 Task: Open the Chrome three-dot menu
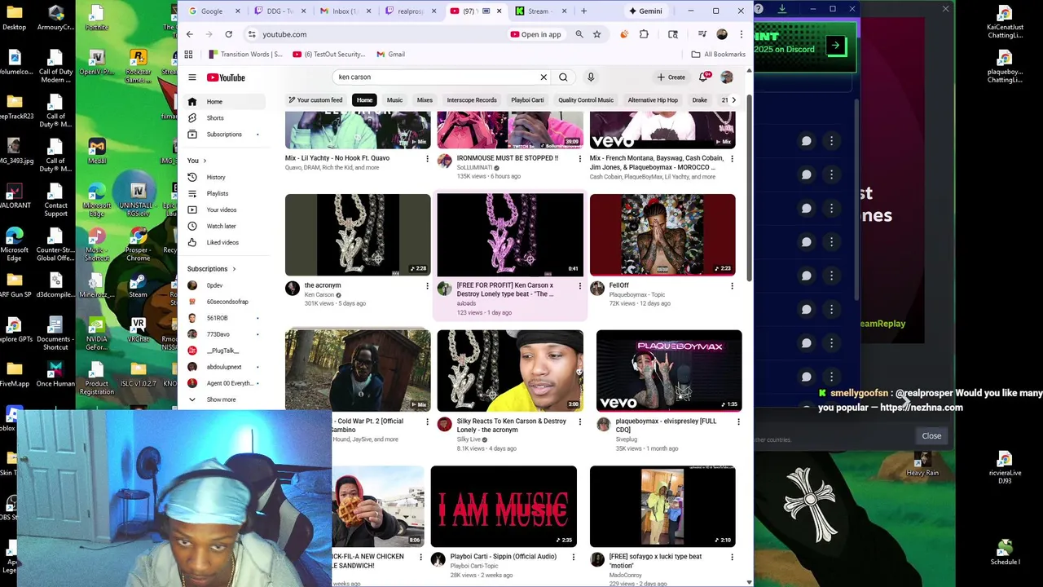[741, 34]
